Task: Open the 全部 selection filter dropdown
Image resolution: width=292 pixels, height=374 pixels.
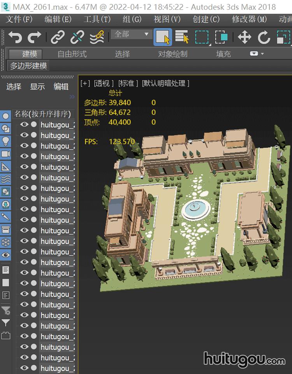Action: coord(131,34)
